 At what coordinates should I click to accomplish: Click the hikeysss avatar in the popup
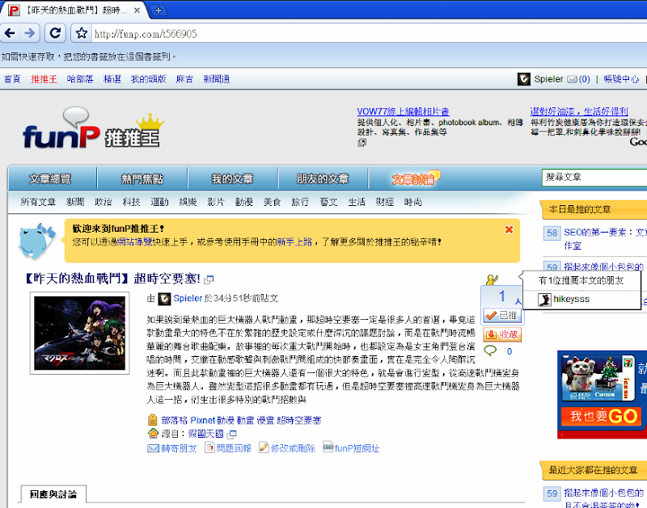click(544, 300)
